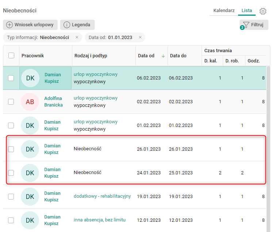Open the inna absencja, bez limitu link
Screen dimensions: 275x232
pos(99,220)
